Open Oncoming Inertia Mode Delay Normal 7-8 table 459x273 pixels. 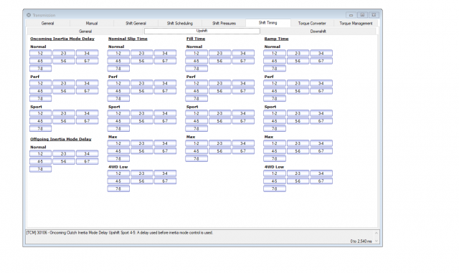tap(40, 69)
